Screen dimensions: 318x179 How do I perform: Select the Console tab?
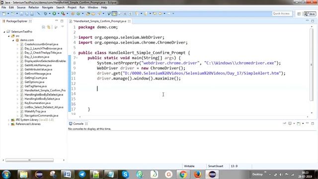pyautogui.click(x=78, y=124)
